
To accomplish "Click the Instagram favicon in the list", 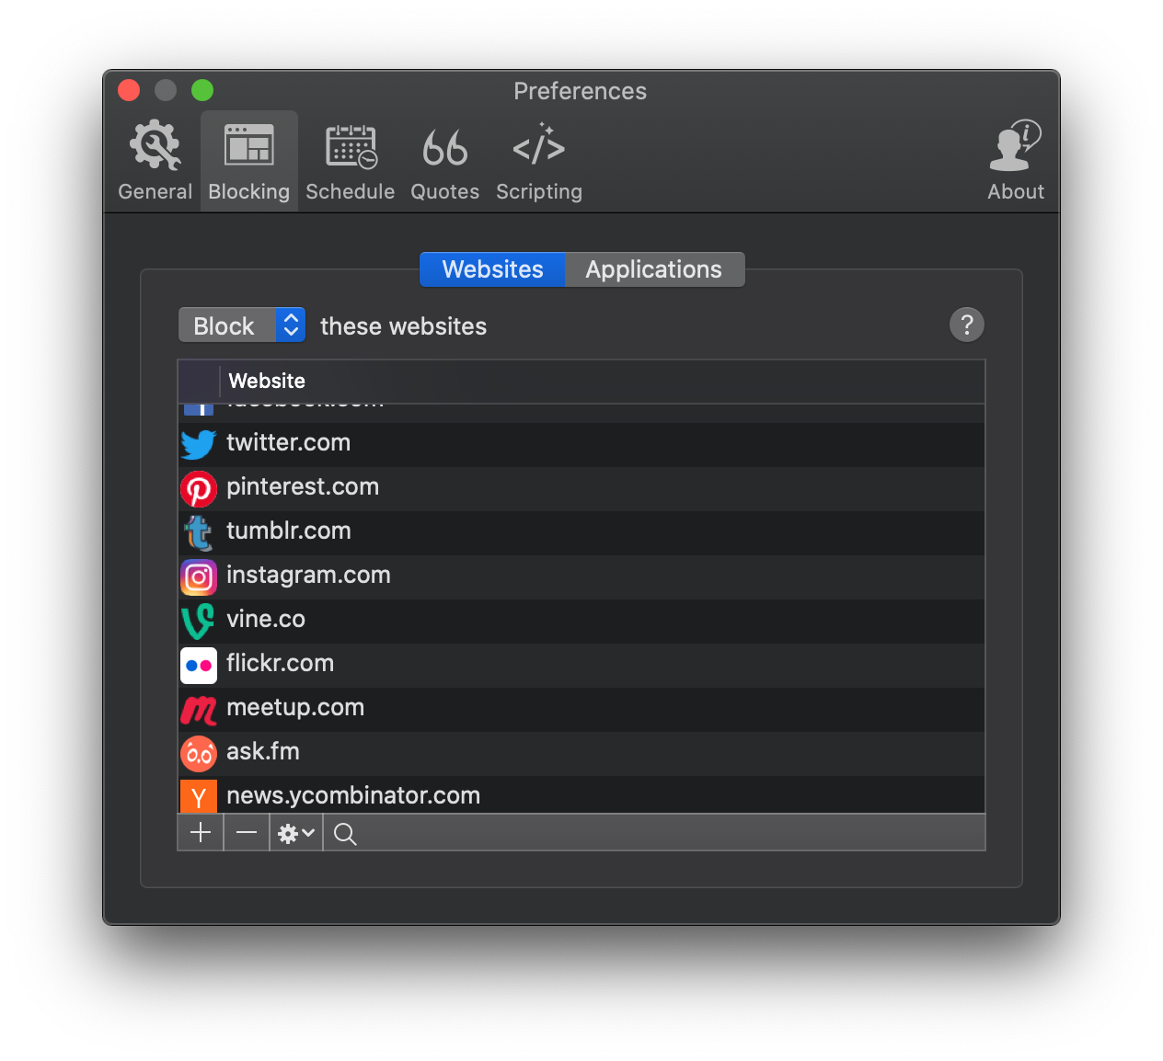I will point(199,577).
